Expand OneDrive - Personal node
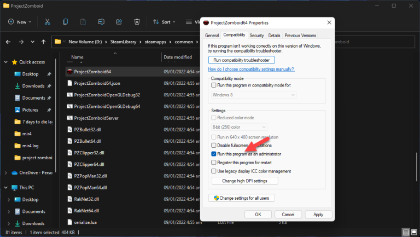Image resolution: width=420 pixels, height=237 pixels. click(6, 173)
